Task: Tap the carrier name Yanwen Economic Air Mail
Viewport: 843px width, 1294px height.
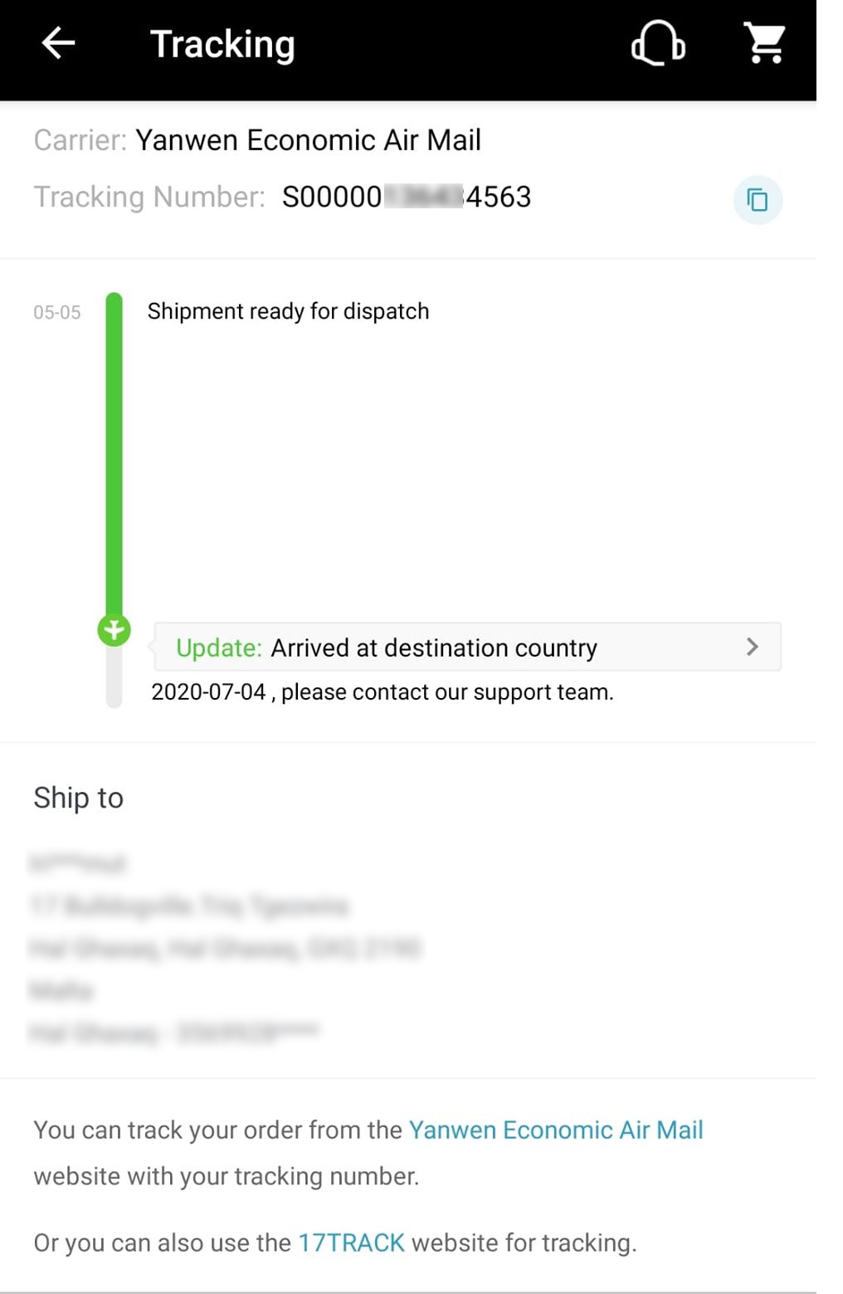Action: 308,140
